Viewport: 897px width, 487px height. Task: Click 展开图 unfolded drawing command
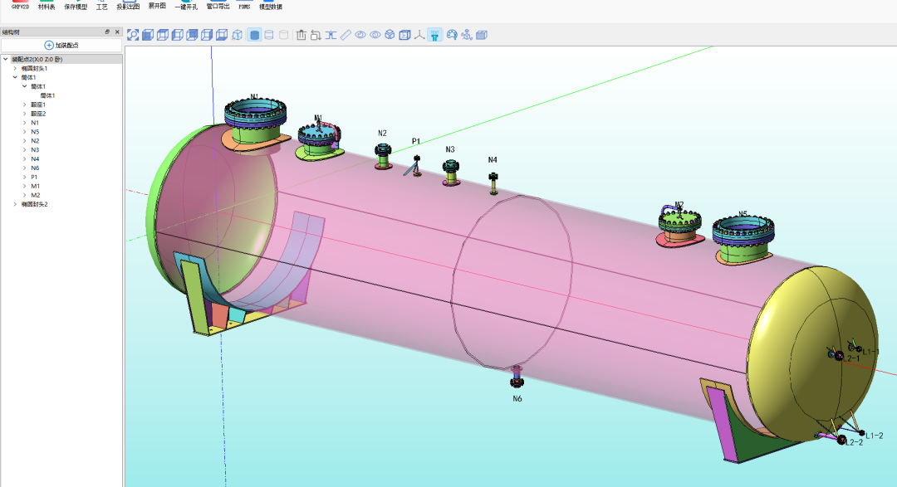point(157,5)
